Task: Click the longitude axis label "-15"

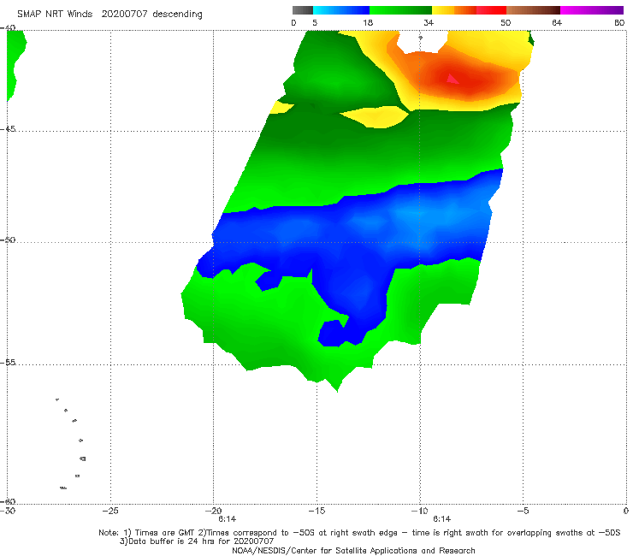Action: (x=316, y=511)
